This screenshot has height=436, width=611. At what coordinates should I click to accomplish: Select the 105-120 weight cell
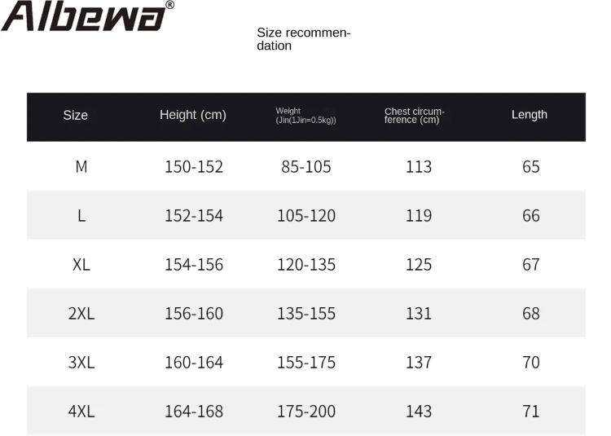click(306, 216)
